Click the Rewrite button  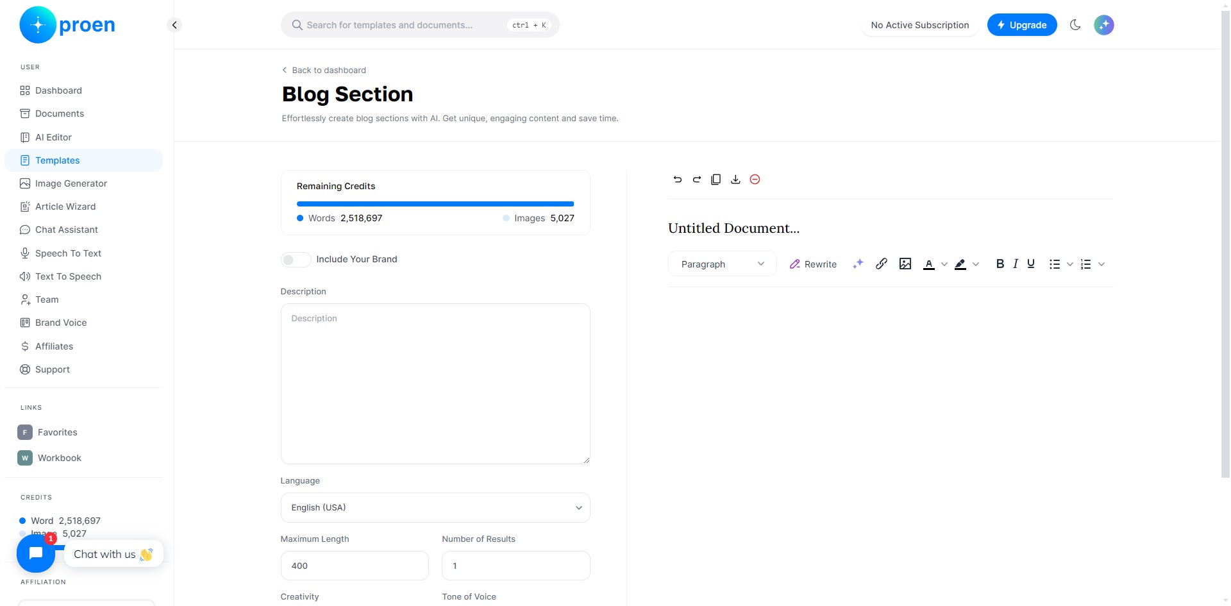click(813, 264)
